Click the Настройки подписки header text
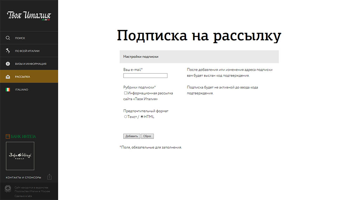This screenshot has height=200, width=351. tap(141, 57)
